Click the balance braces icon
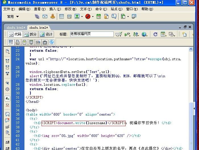Screen dimensions: 199x150 7,89
